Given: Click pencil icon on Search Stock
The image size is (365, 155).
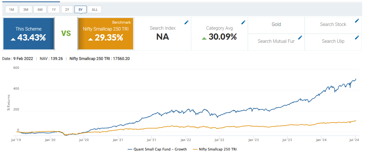Looking at the screenshot, I should pos(357,21).
